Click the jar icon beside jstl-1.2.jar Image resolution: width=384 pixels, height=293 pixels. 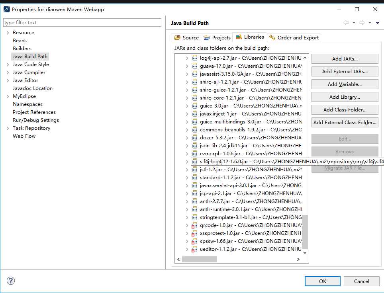(195, 170)
